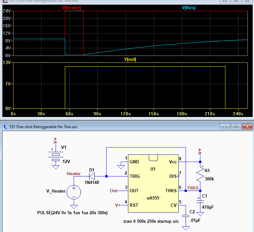Image resolution: width=254 pixels, height=232 pixels.
Task: Close the schematic .asc window
Action: coord(247,127)
